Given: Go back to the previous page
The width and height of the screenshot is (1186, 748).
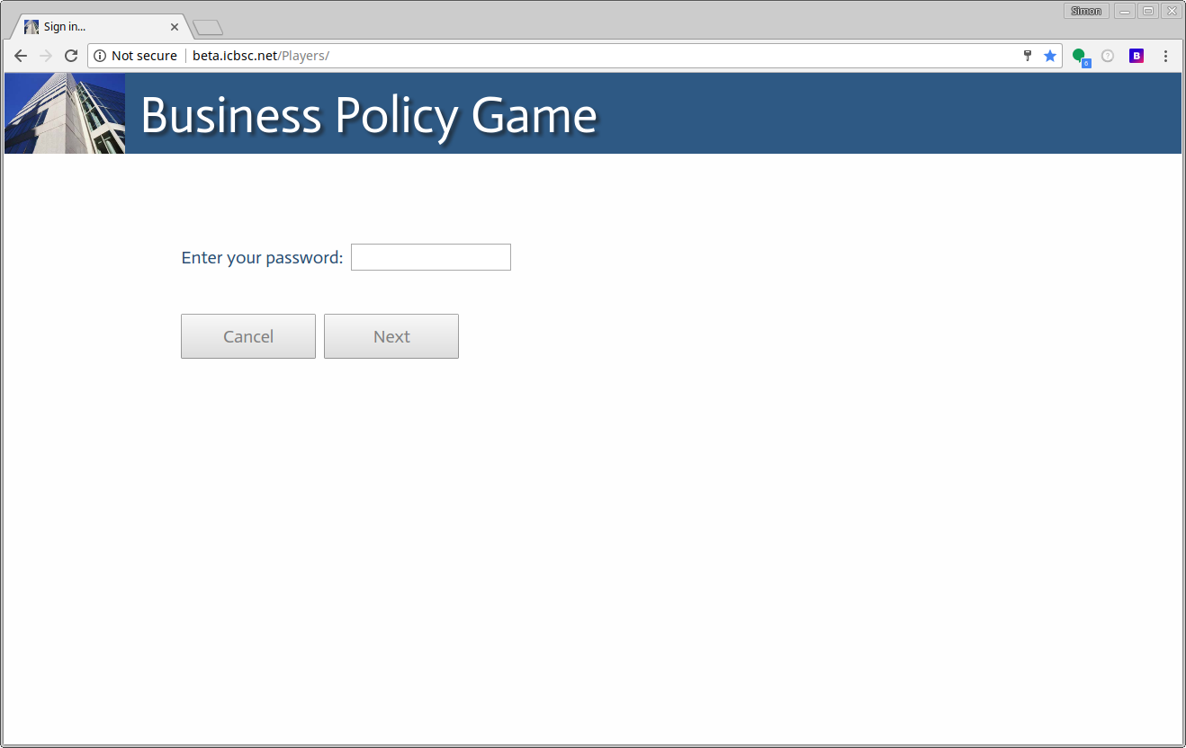Looking at the screenshot, I should pyautogui.click(x=21, y=56).
